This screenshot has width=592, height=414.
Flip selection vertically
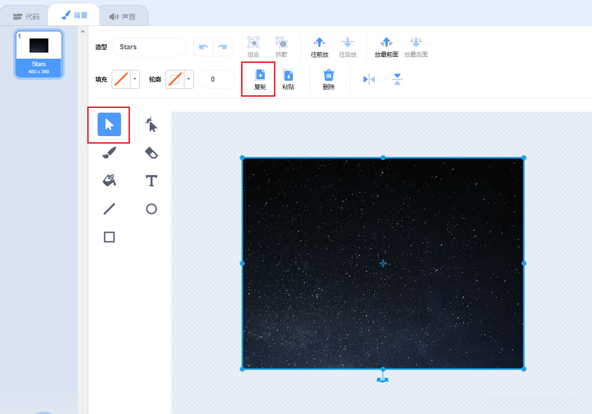(397, 79)
